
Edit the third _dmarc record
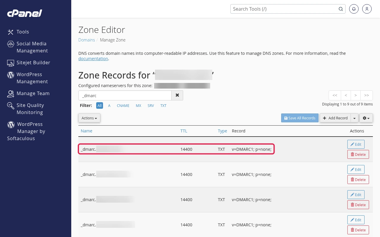(356, 195)
